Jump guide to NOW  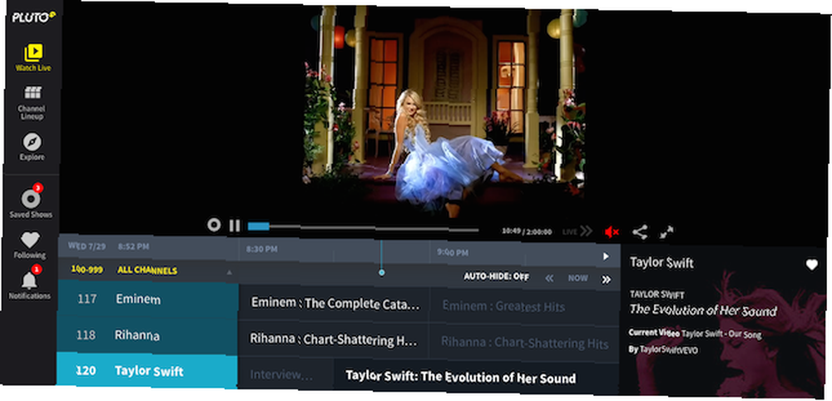[578, 279]
